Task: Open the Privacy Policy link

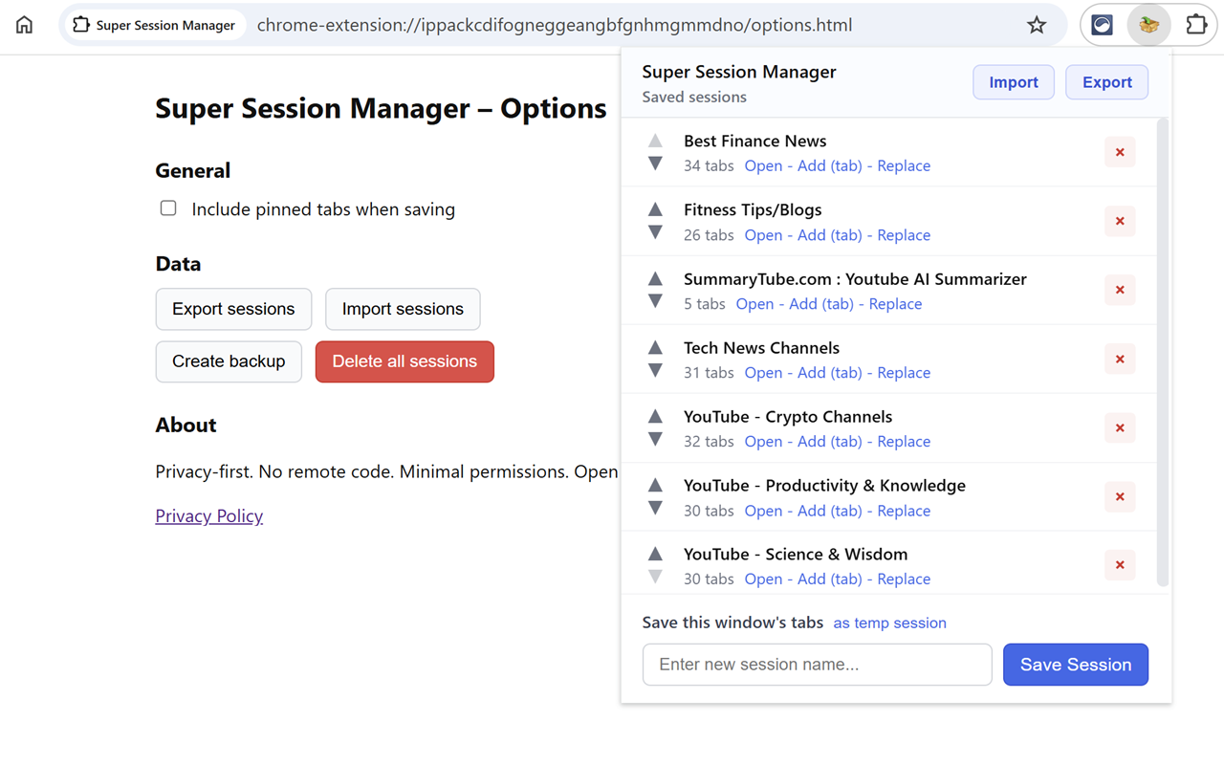Action: pyautogui.click(x=208, y=515)
